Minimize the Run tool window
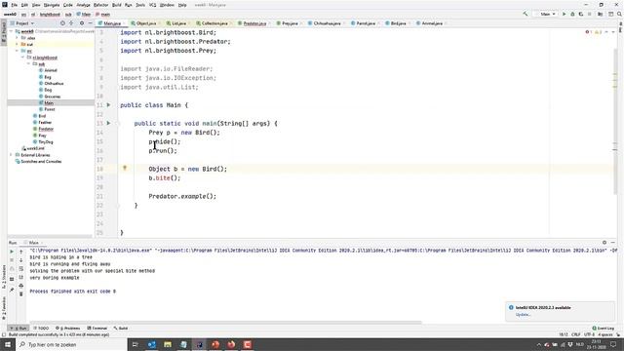The image size is (624, 351). (613, 243)
